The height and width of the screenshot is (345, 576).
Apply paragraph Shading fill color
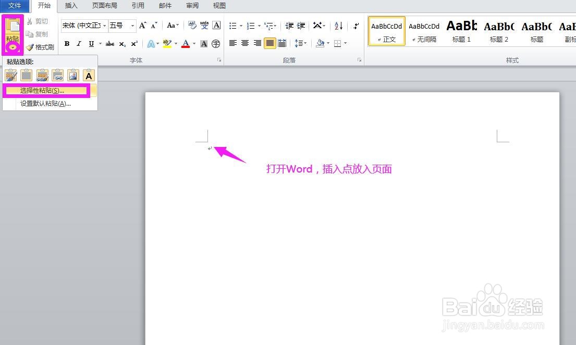coord(321,43)
